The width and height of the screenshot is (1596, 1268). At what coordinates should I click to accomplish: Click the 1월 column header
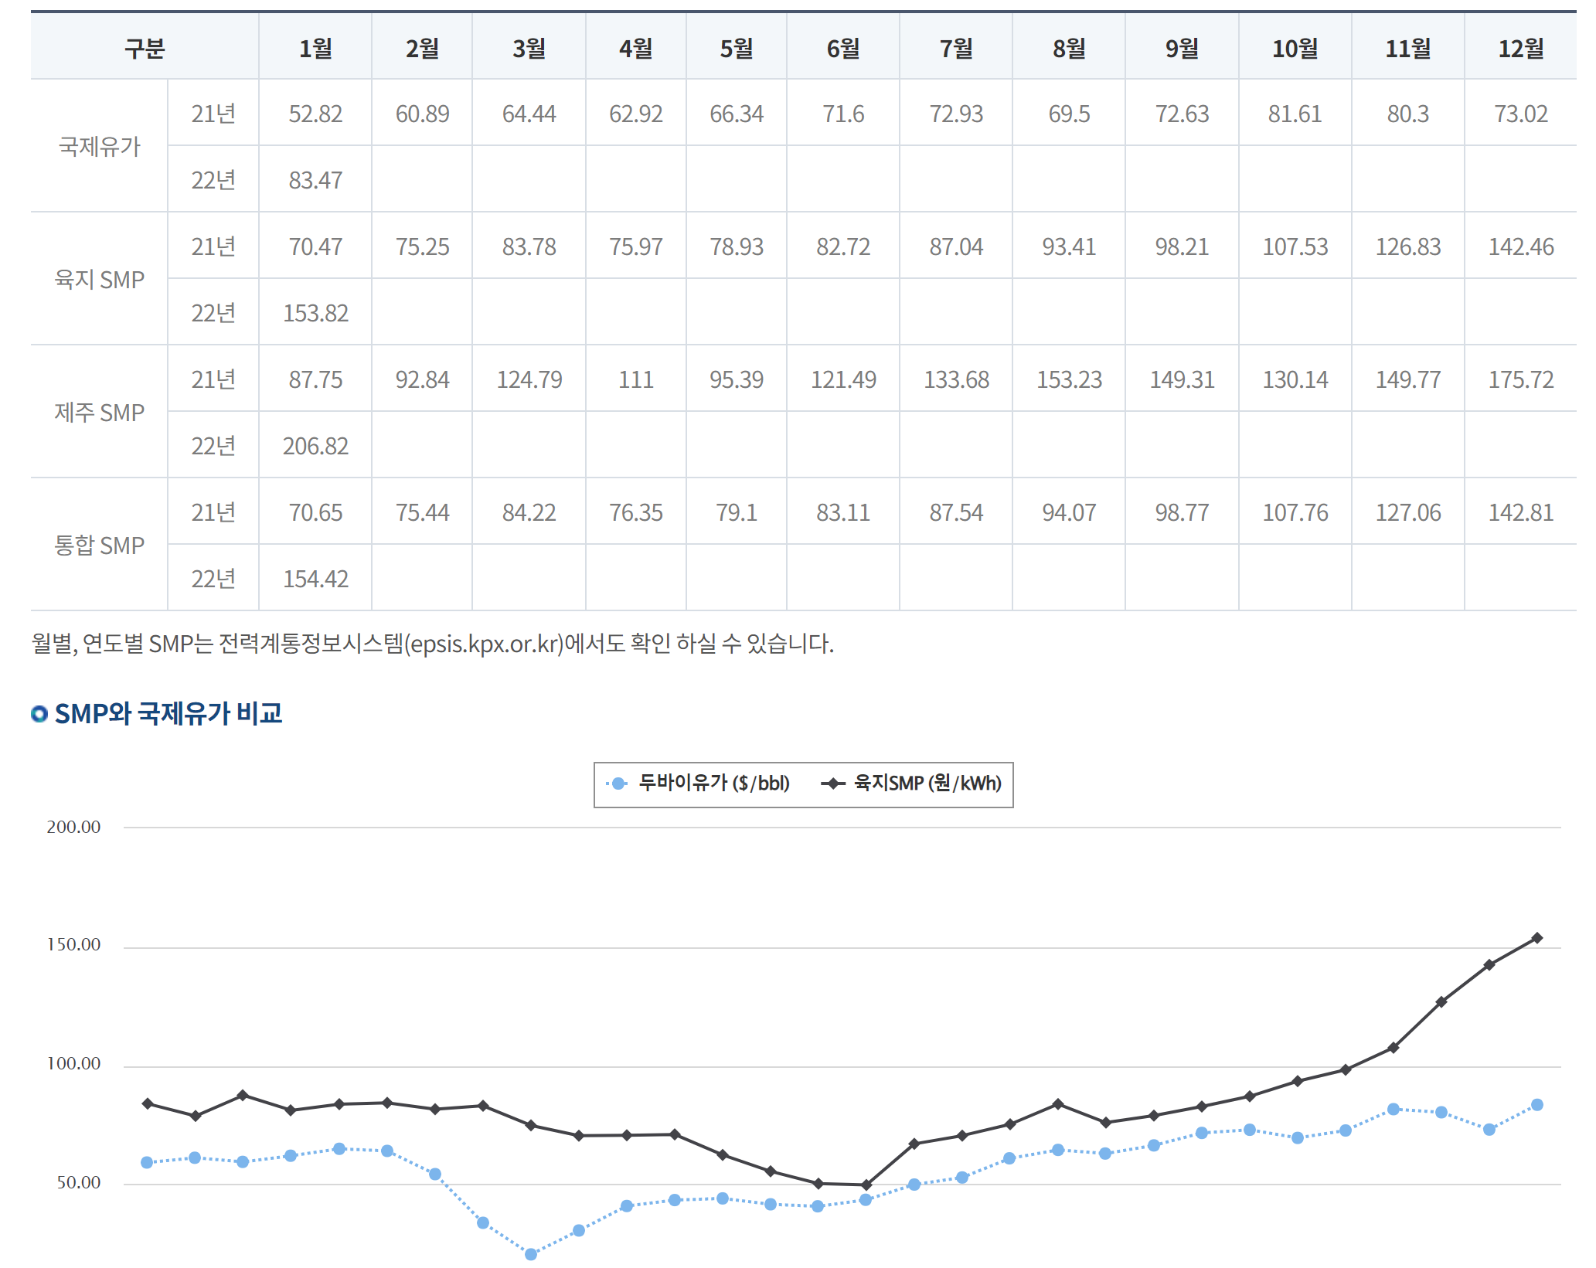coord(315,49)
